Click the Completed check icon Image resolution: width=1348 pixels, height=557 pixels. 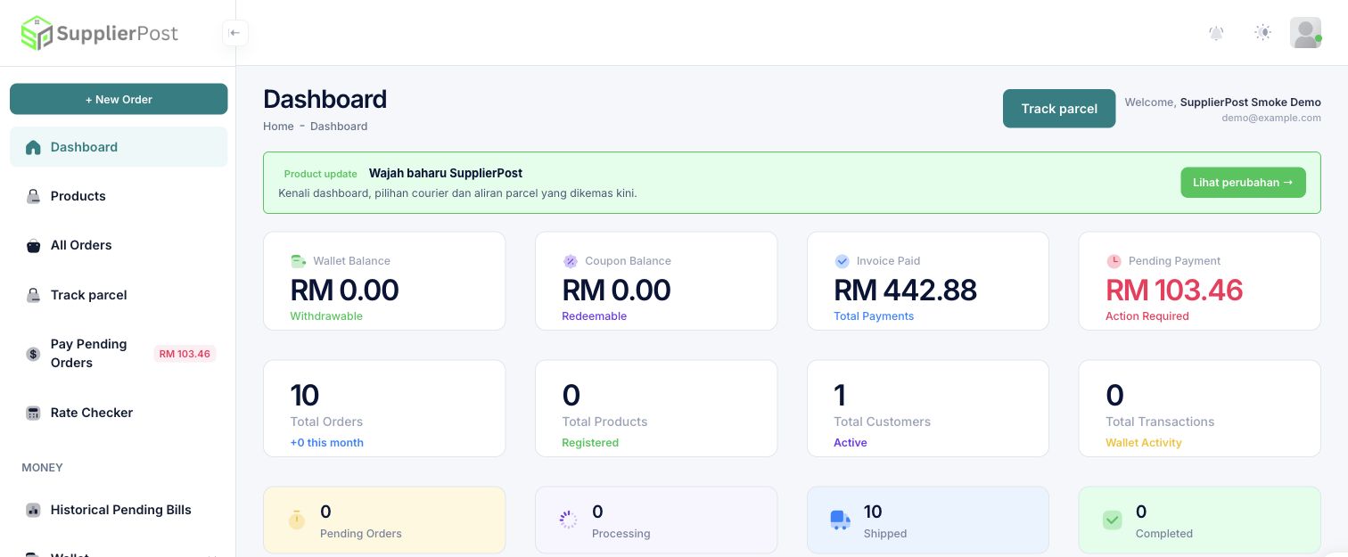coord(1112,520)
